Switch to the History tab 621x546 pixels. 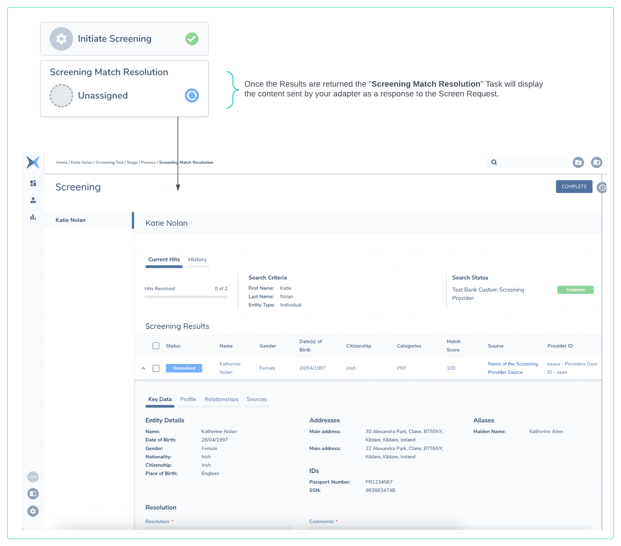click(x=197, y=259)
